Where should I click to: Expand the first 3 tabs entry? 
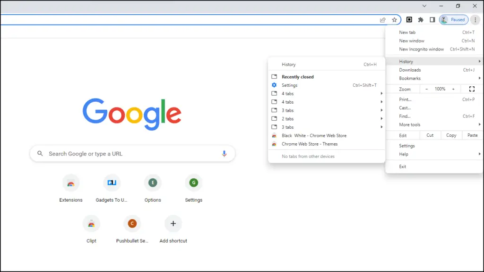327,110
